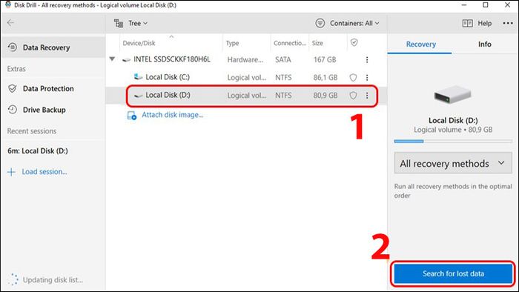Click the Drive Backup clock icon
Viewport: 519px width, 292px height.
point(13,110)
